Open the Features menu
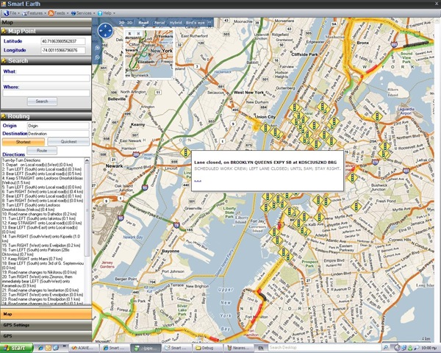Image resolution: width=441 pixels, height=353 pixels. tap(34, 13)
